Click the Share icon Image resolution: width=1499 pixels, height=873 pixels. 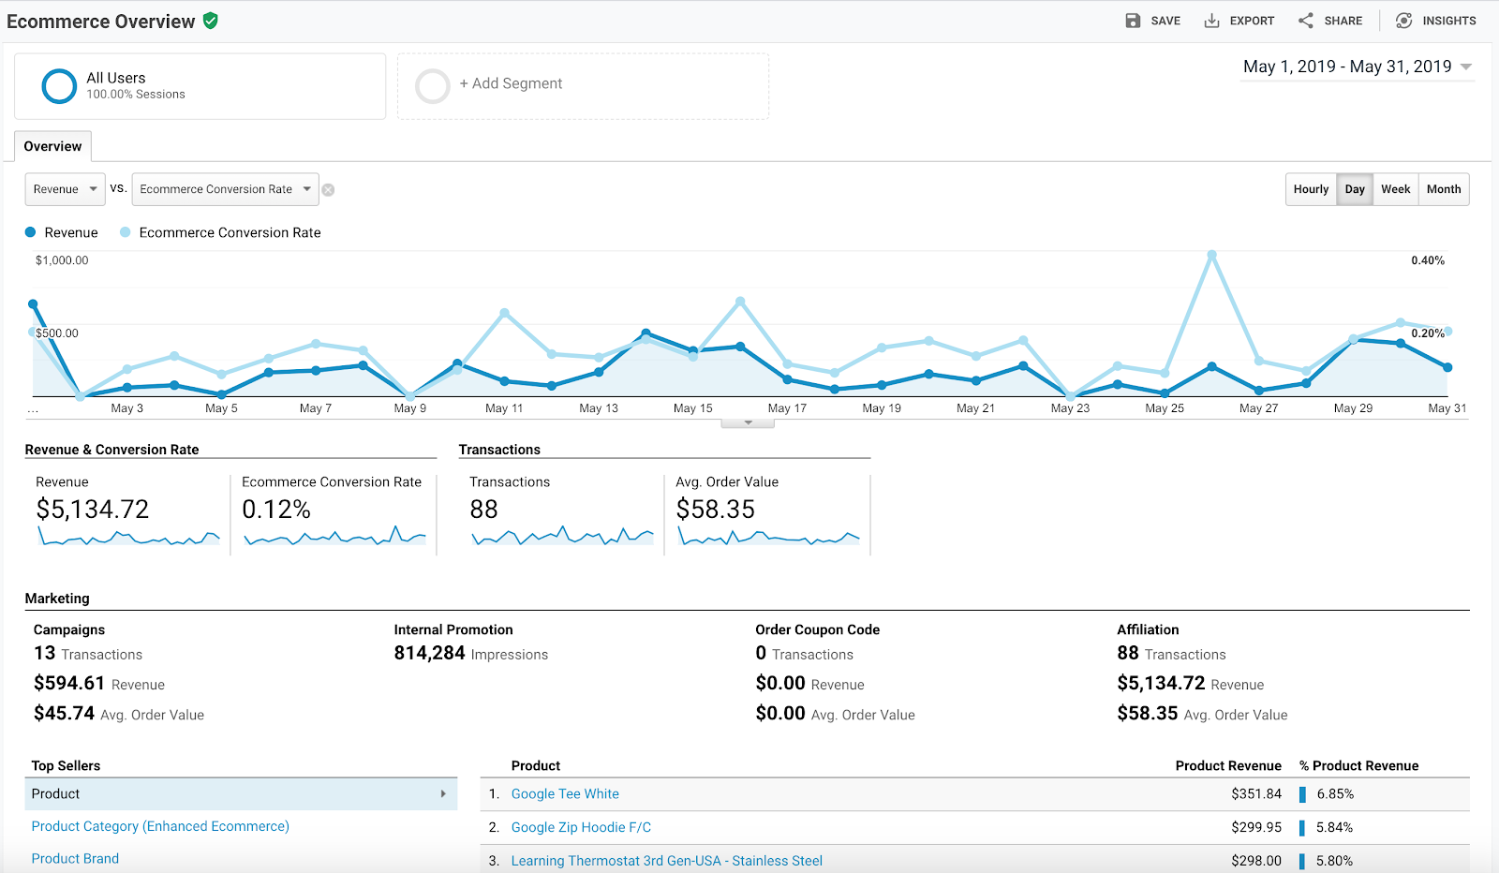click(1306, 20)
